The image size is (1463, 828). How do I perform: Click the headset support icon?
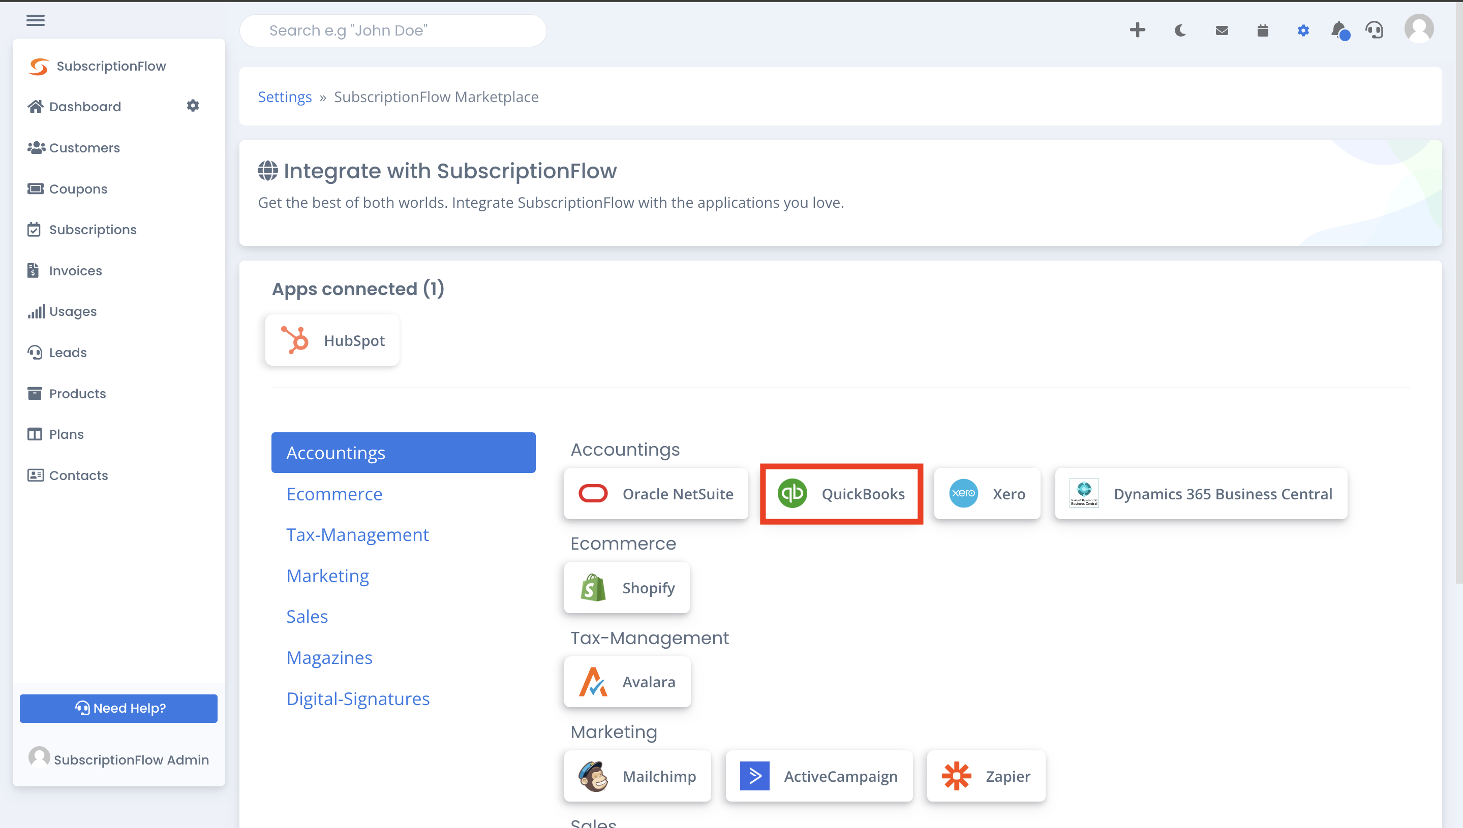[x=1375, y=30]
